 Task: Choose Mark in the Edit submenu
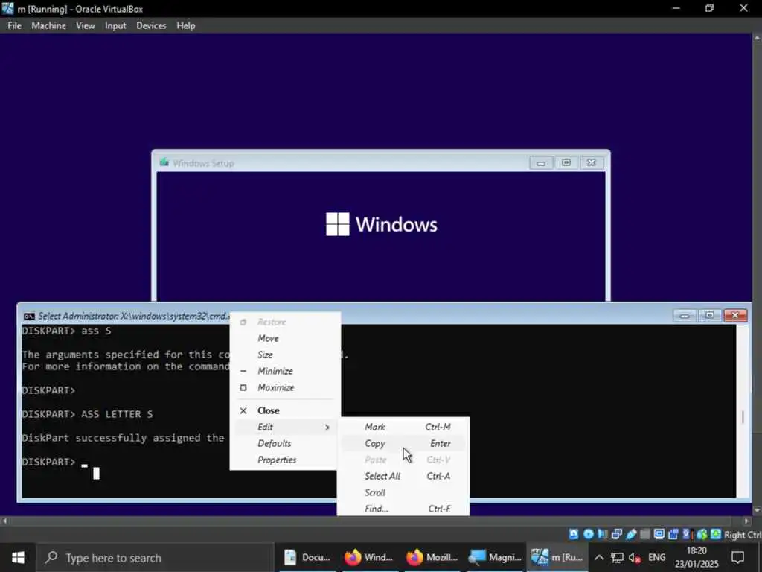(403, 427)
